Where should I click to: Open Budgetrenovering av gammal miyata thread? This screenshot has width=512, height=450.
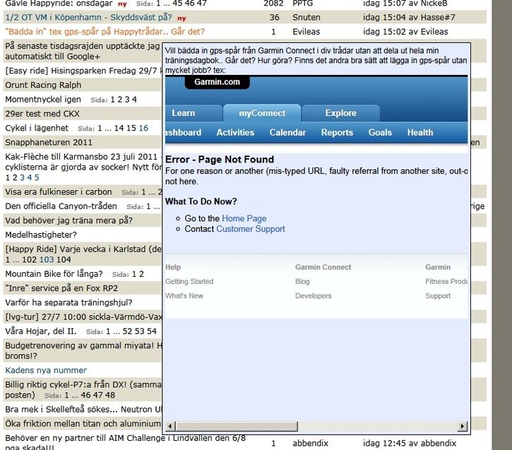point(83,350)
